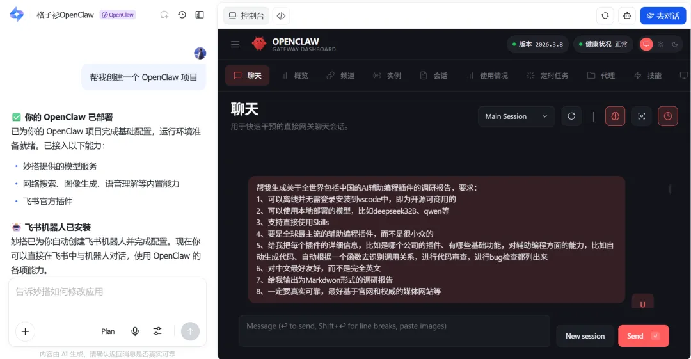Click the OpenClaw red lobster logo
The width and height of the screenshot is (691, 359).
(x=259, y=44)
